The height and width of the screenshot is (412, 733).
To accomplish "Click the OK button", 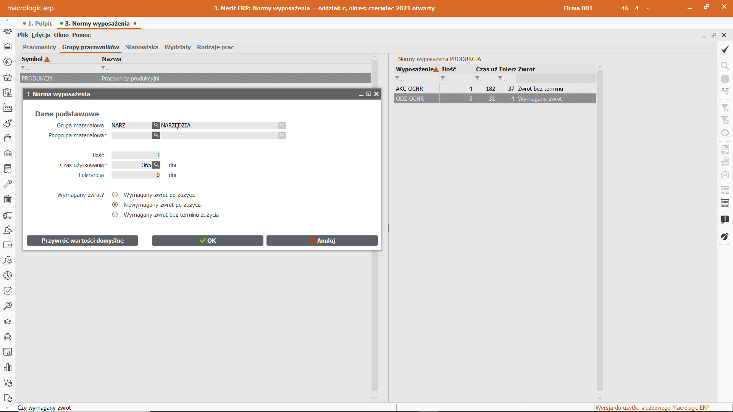I will click(x=207, y=240).
